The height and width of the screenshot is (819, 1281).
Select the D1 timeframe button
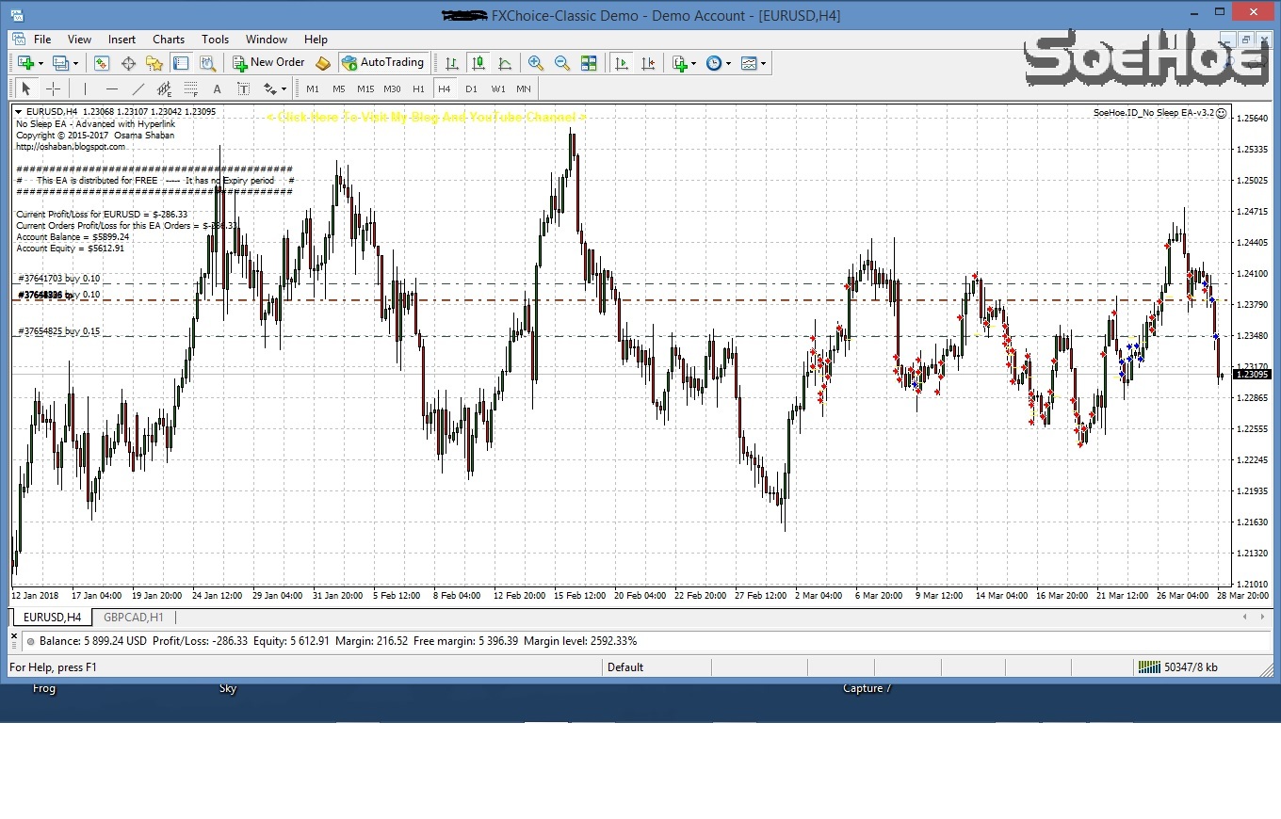pyautogui.click(x=471, y=88)
